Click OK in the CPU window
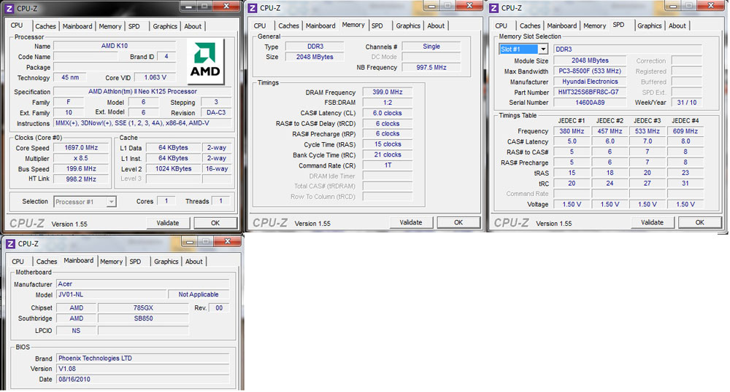Screen dimensions: 730x392 [215, 223]
